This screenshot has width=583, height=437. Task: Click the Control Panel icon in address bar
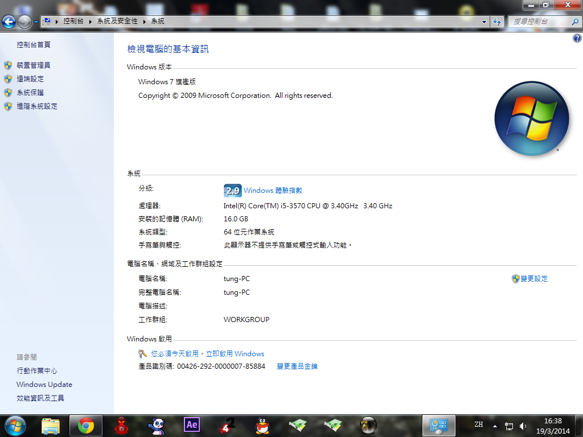pyautogui.click(x=47, y=22)
